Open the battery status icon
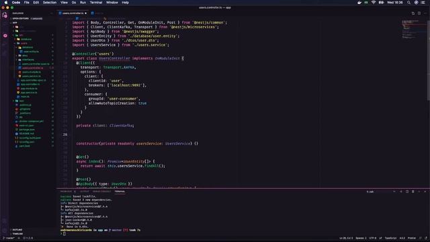Viewport: 430px width, 242px height. point(381,3)
